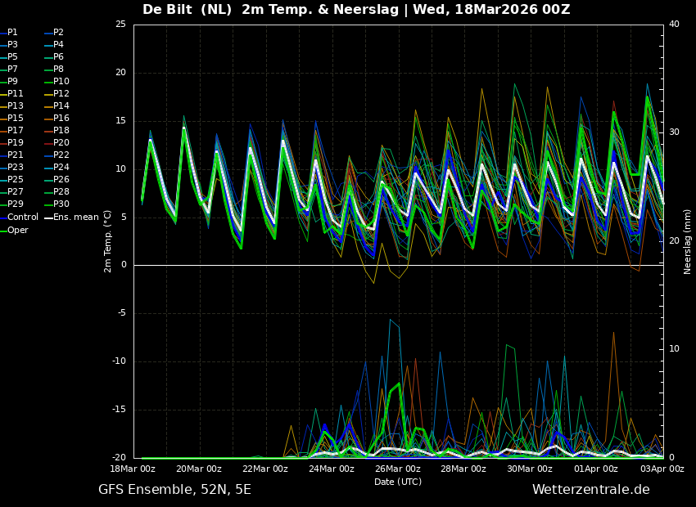696x507 pixels.
Task: Click the Date (UTC) axis title
Action: click(x=398, y=482)
